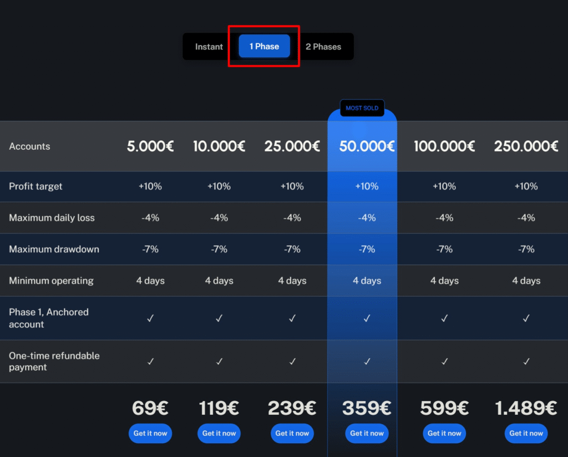Click Get it now under 69€
The image size is (568, 457).
(x=150, y=433)
